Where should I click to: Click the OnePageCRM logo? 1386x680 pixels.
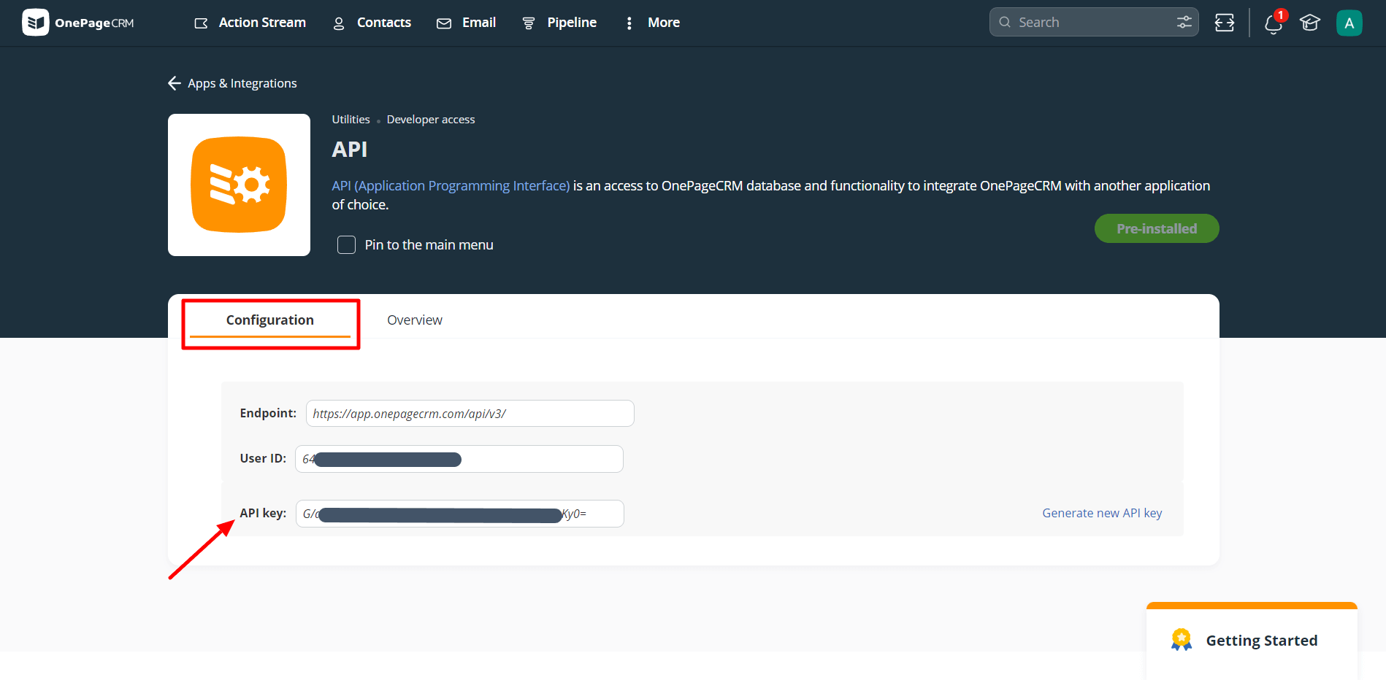click(x=78, y=23)
